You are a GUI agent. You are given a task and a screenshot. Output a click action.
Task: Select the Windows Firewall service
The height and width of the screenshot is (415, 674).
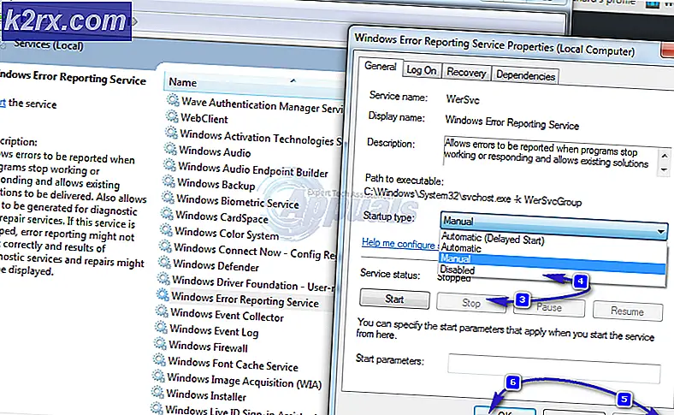click(x=208, y=346)
